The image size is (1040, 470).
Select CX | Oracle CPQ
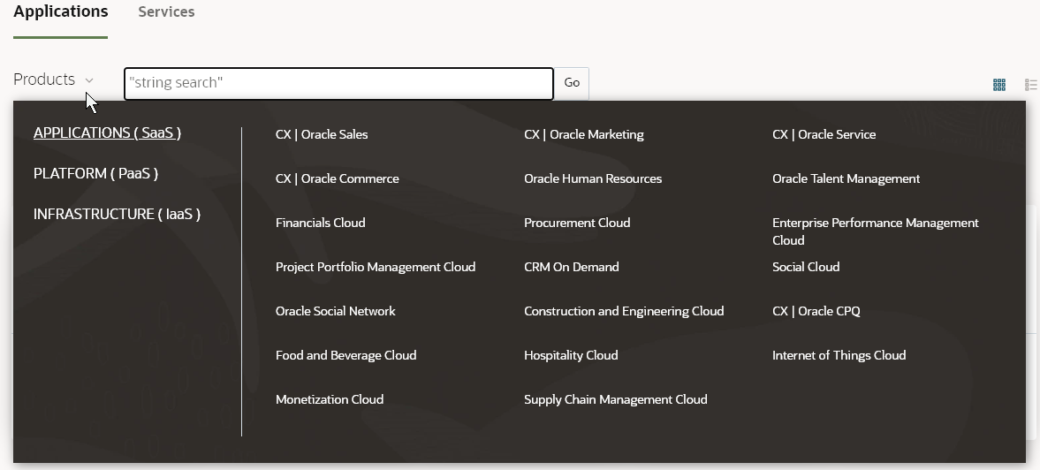pos(816,312)
